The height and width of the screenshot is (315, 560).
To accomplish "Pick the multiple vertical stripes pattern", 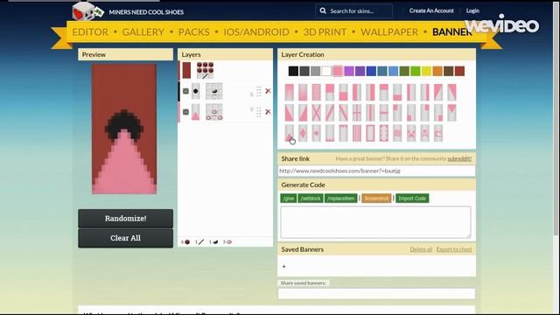I will pos(357,133).
